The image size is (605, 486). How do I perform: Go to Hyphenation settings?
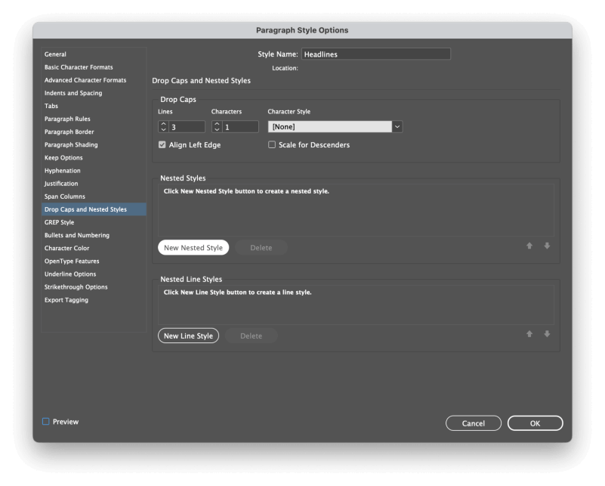pyautogui.click(x=94, y=171)
